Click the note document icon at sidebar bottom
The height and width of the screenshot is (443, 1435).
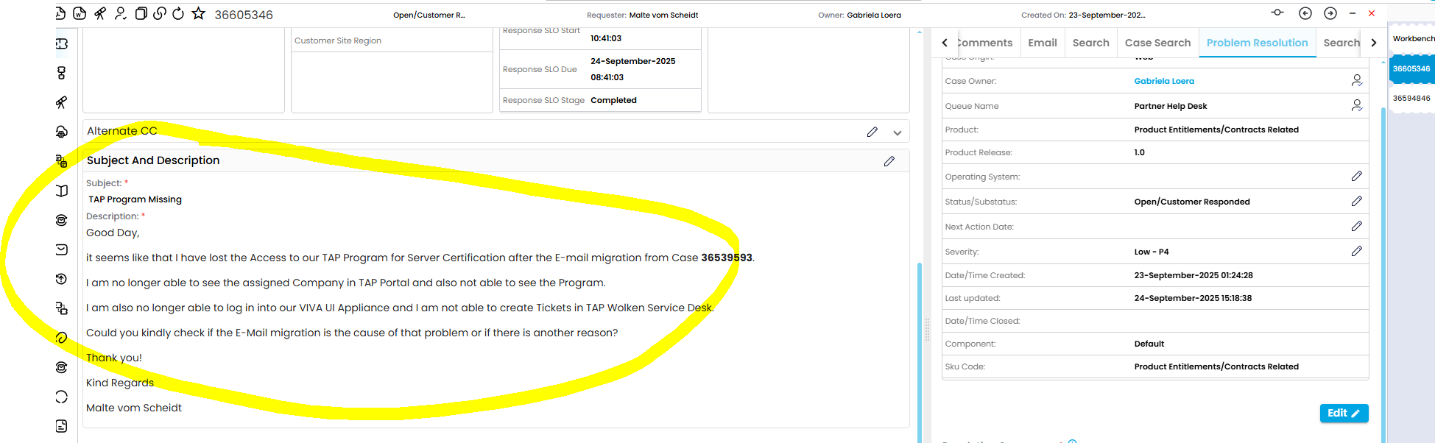coord(62,426)
